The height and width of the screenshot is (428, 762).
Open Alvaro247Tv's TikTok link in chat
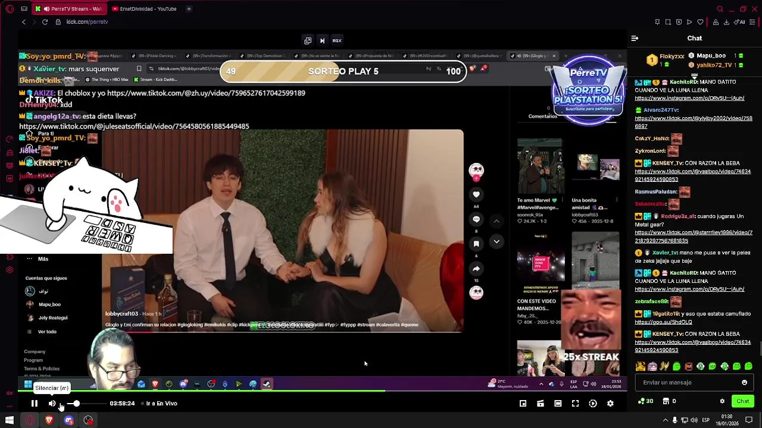click(x=694, y=122)
